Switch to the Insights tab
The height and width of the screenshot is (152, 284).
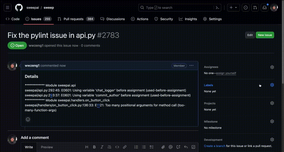[x=188, y=19]
